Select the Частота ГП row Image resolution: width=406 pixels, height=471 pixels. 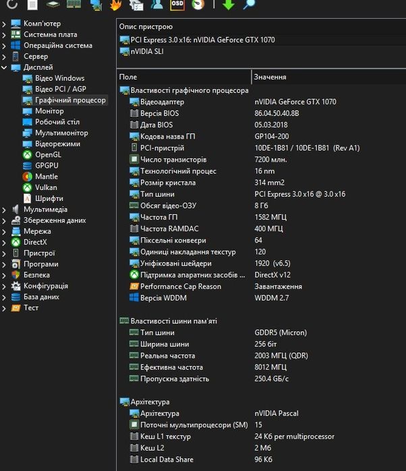262,217
